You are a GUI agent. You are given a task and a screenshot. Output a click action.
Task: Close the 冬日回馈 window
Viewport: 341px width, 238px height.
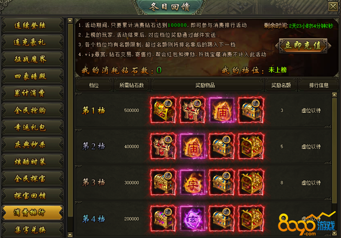pyautogui.click(x=333, y=6)
